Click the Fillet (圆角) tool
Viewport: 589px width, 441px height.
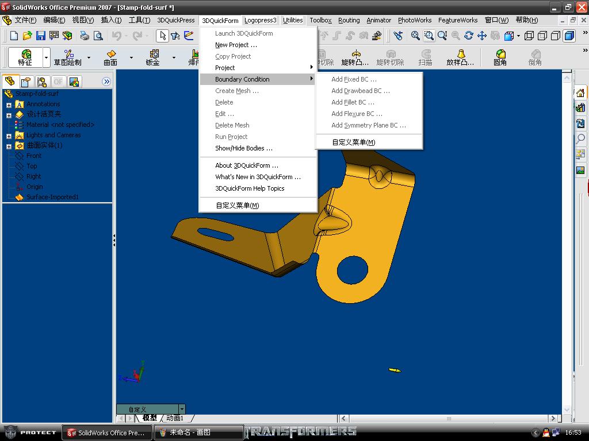[500, 57]
